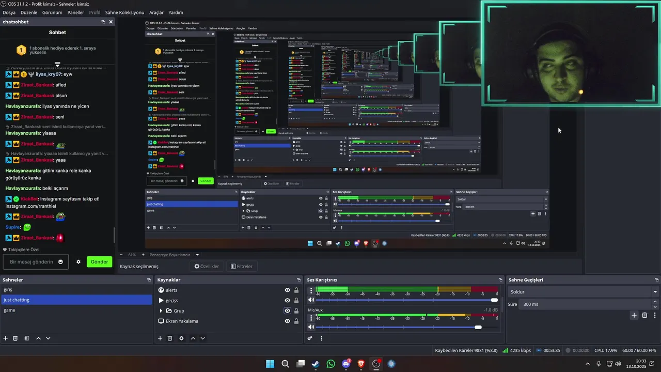This screenshot has width=661, height=372.
Task: Open the Sahne Koleksiyonu menu
Action: click(x=124, y=12)
